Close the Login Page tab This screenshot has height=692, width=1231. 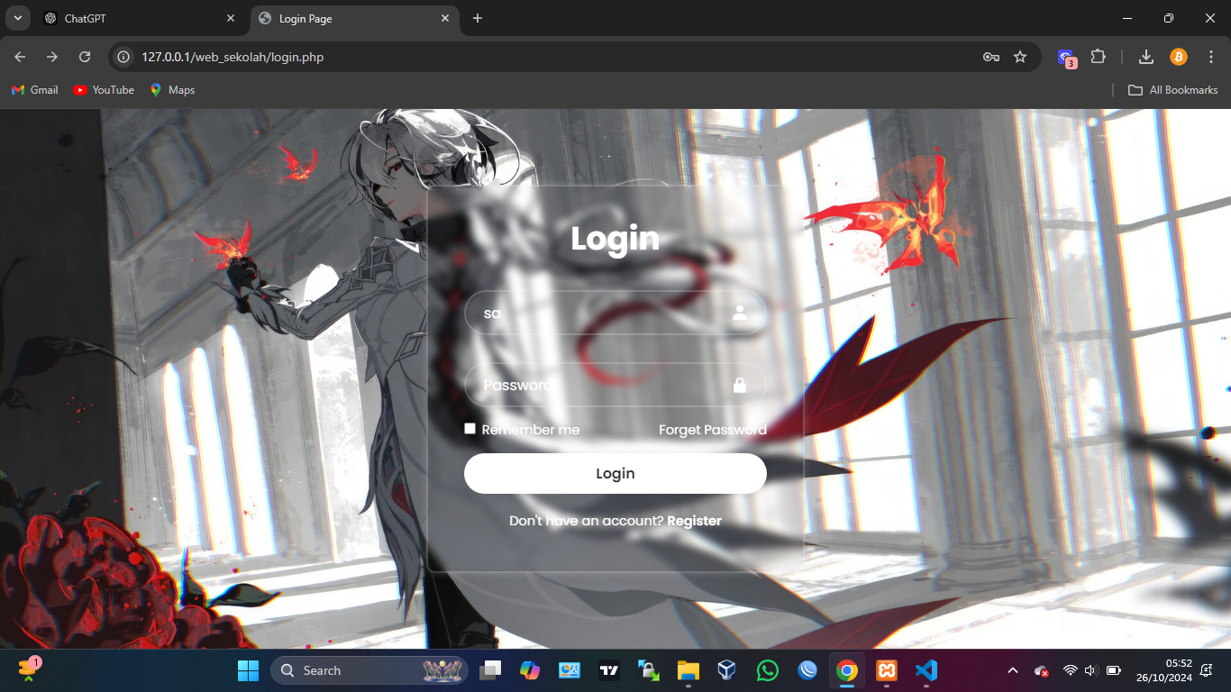[x=445, y=18]
